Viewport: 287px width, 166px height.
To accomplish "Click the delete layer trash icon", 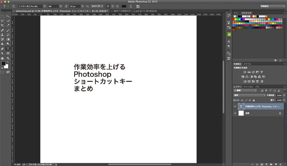I will 280,165.
